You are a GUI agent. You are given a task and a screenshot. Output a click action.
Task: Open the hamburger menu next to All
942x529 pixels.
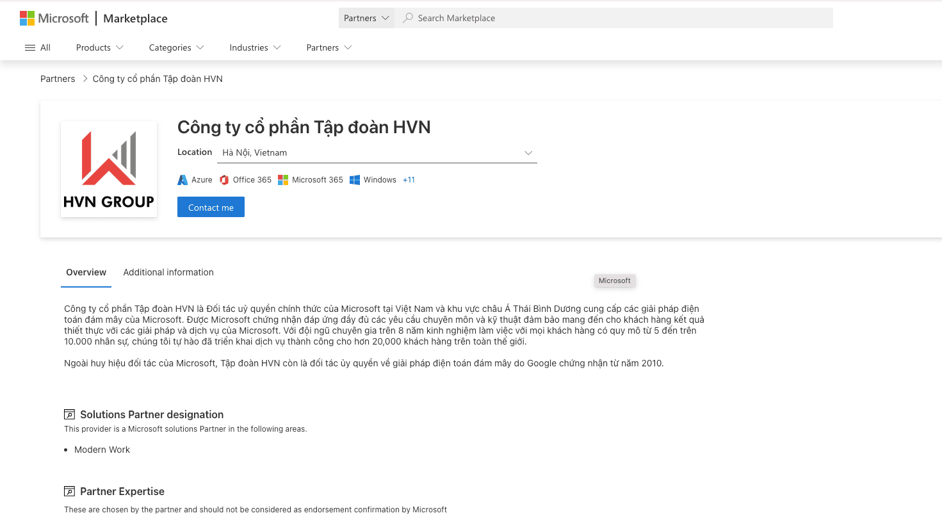28,47
